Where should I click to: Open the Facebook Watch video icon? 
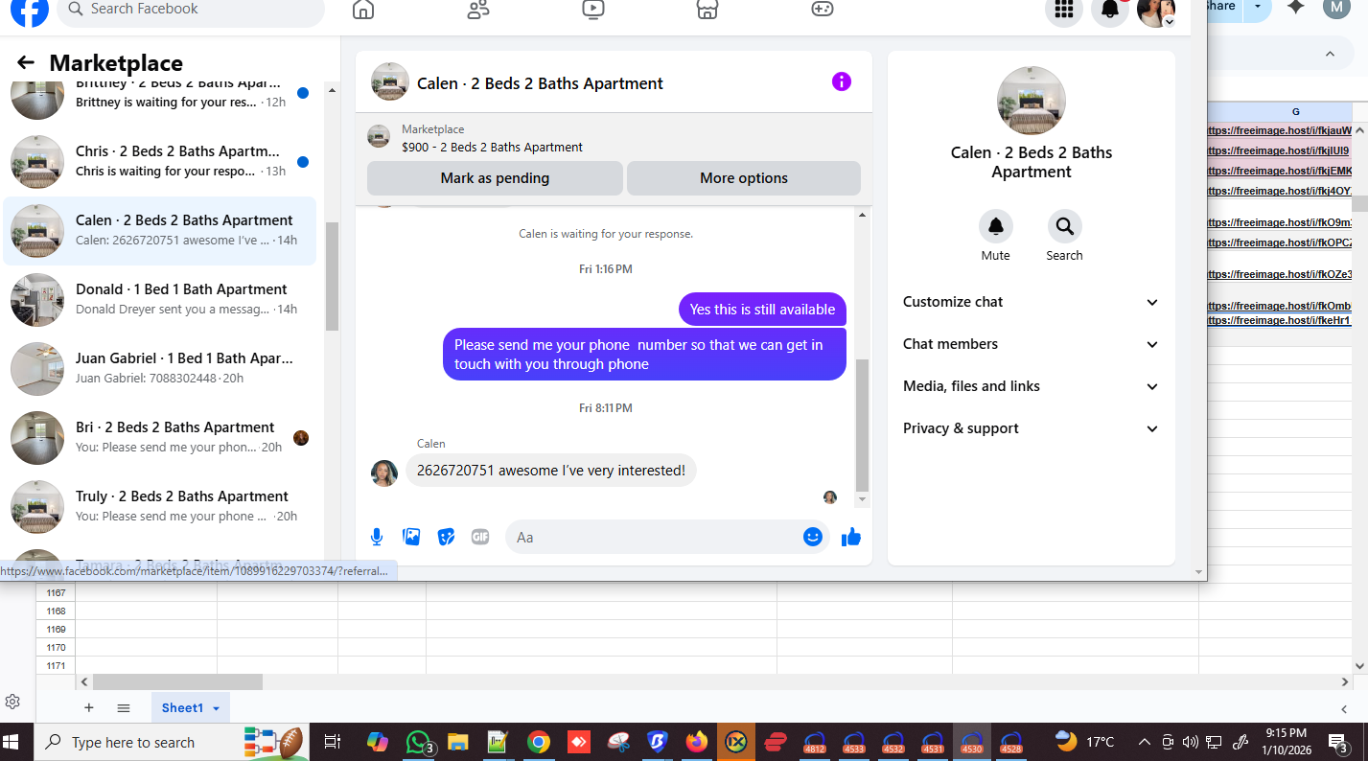593,10
